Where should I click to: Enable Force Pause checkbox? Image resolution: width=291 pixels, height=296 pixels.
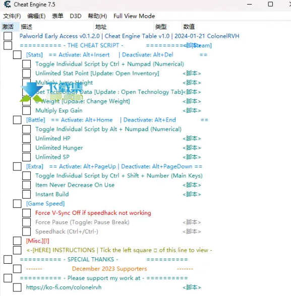click(x=26, y=222)
